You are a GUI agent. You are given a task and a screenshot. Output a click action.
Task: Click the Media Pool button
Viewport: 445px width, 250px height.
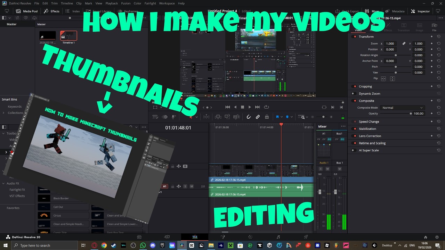point(26,11)
